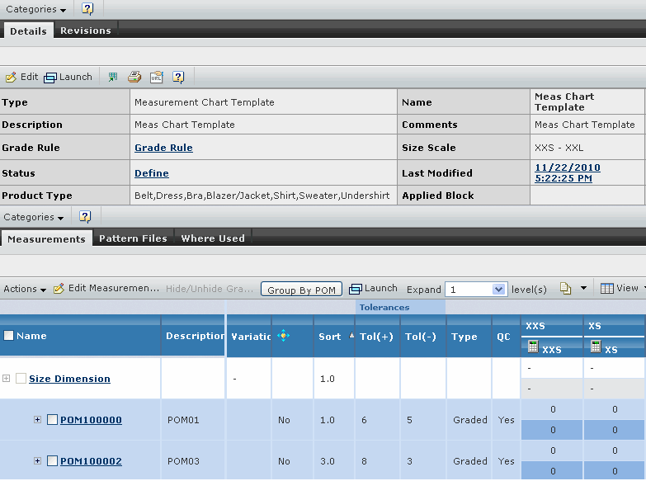Click the XXS - XXL size scale value

coord(559,148)
